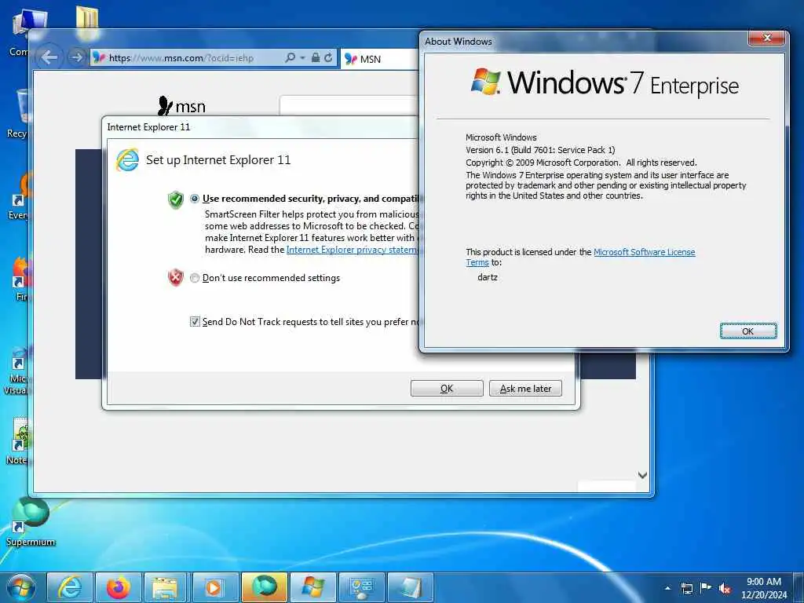This screenshot has width=804, height=603.
Task: Click the 'Set up Internet Explorer 11' heading
Action: [218, 160]
